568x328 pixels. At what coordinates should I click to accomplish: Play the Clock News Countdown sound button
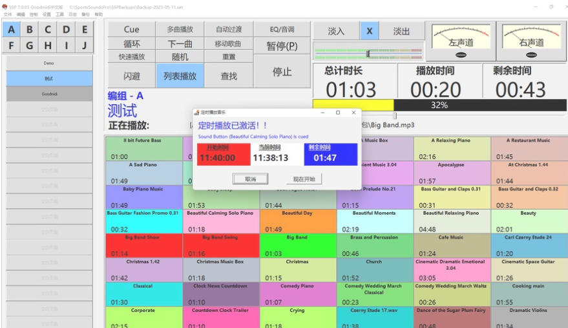pos(221,294)
